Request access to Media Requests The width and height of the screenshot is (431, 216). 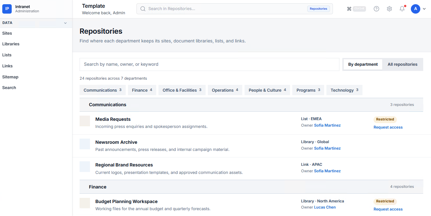click(388, 127)
